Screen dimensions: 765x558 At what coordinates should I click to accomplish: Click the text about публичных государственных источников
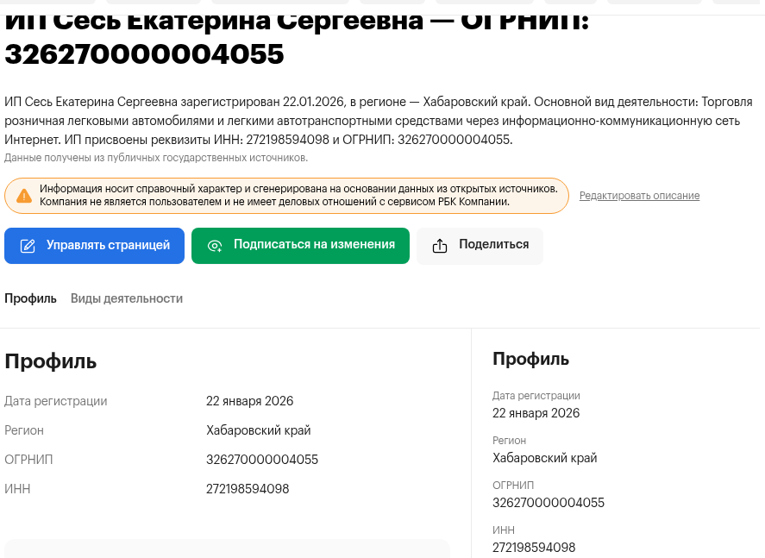(155, 158)
